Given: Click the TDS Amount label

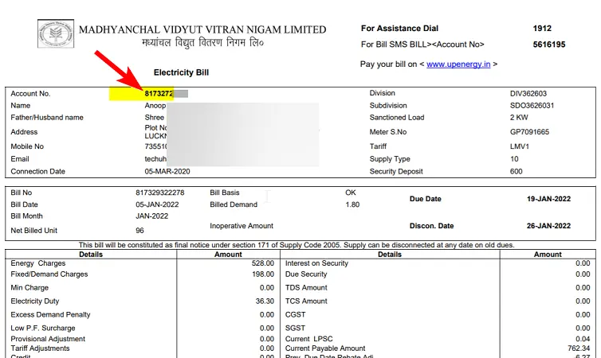Looking at the screenshot, I should (306, 288).
